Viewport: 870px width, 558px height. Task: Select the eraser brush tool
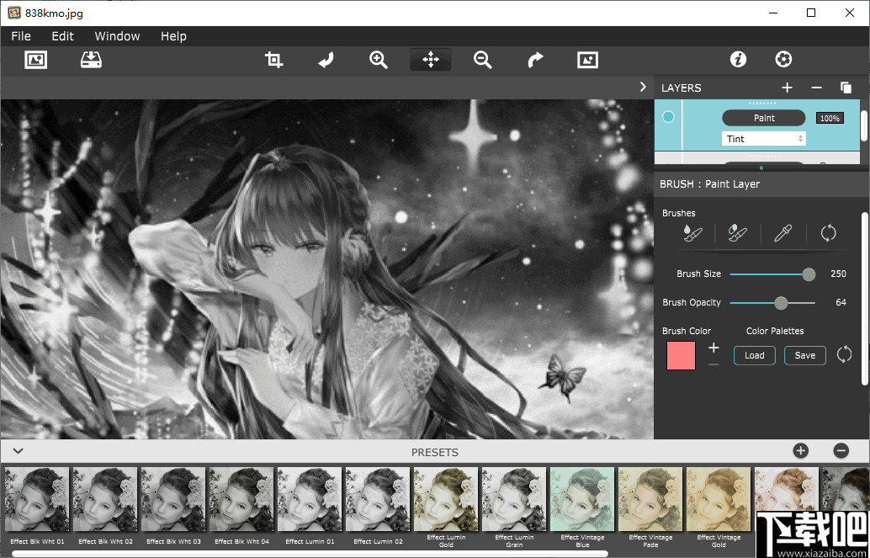click(737, 233)
